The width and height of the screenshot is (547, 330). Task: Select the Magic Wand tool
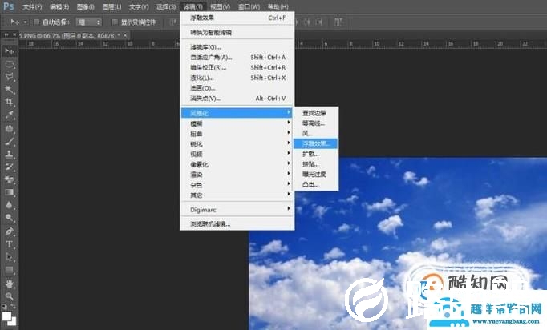(x=10, y=90)
